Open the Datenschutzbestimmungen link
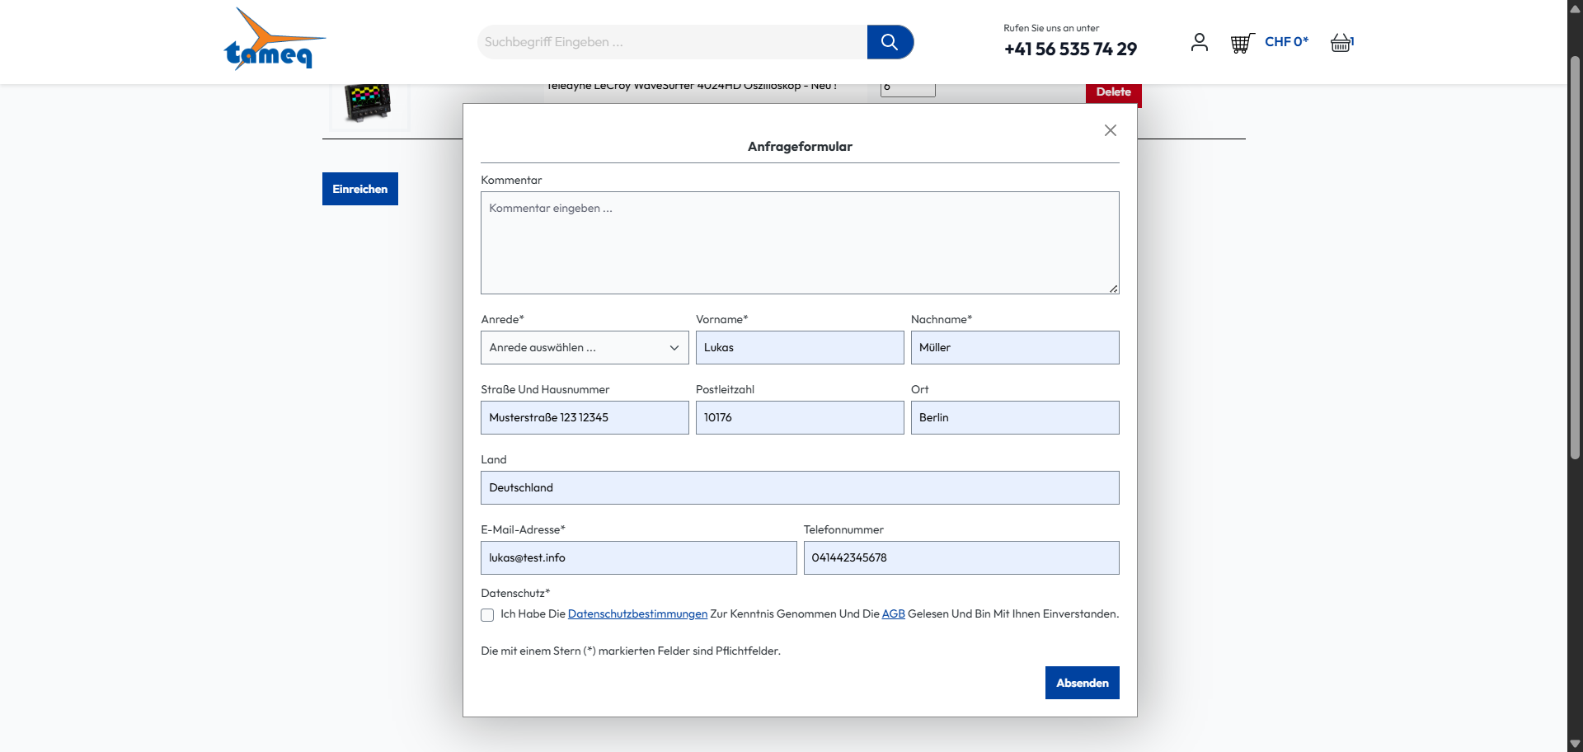Screen dimensions: 1583x752 637,614
